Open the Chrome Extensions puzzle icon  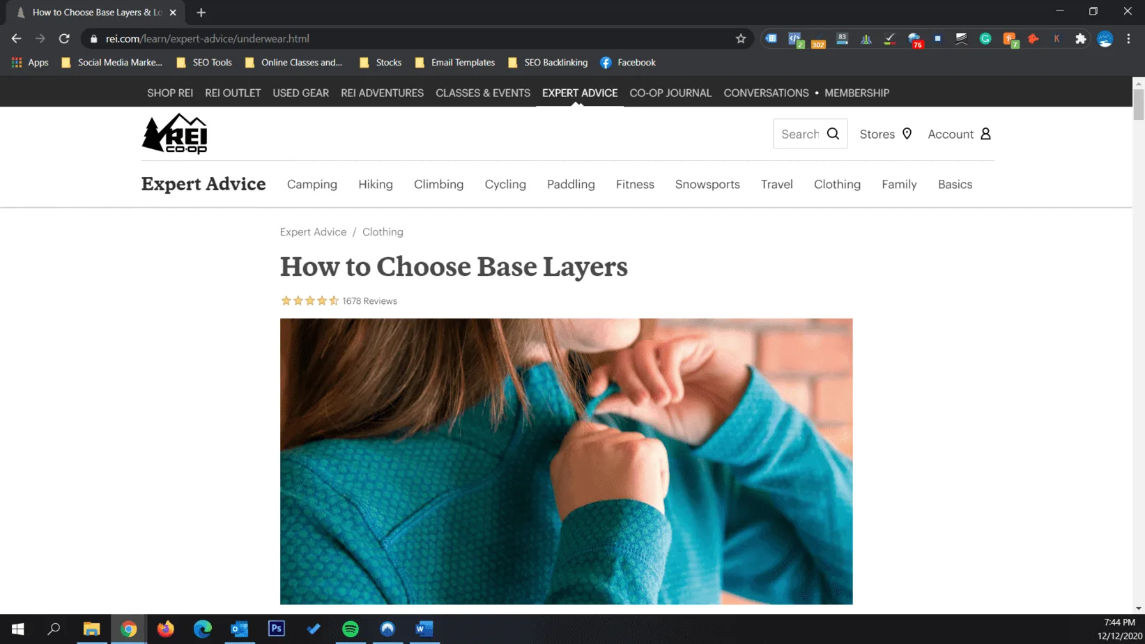[x=1080, y=39]
